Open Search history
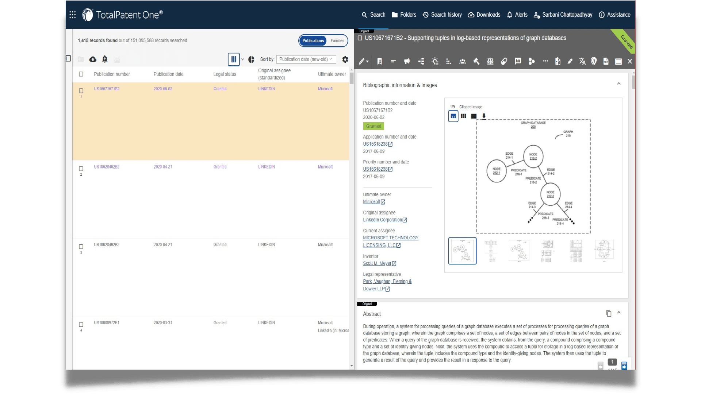Viewport: 701px width, 394px height. [442, 15]
